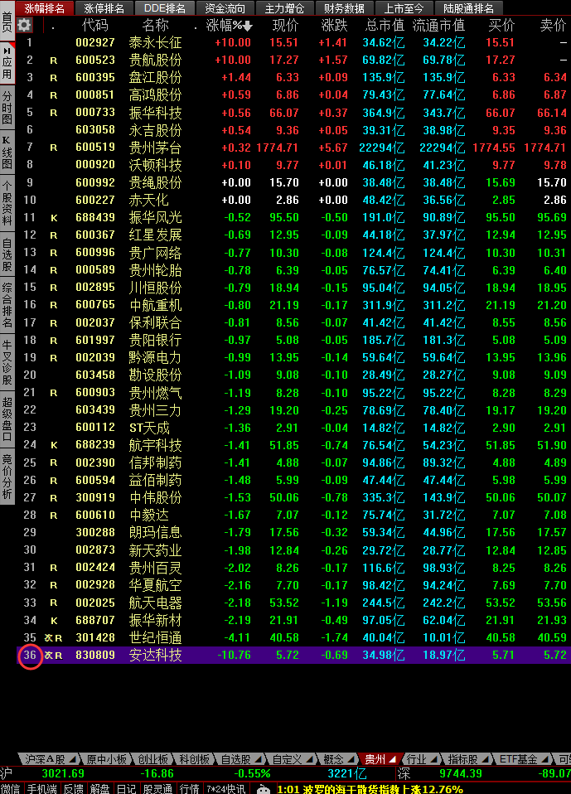Select the 泰永长征 stock name
The image size is (571, 794).
[x=155, y=43]
